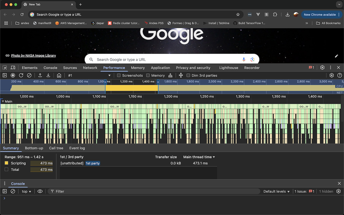The image size is (344, 215).
Task: Click the voice search microphone icon
Action: (x=244, y=59)
